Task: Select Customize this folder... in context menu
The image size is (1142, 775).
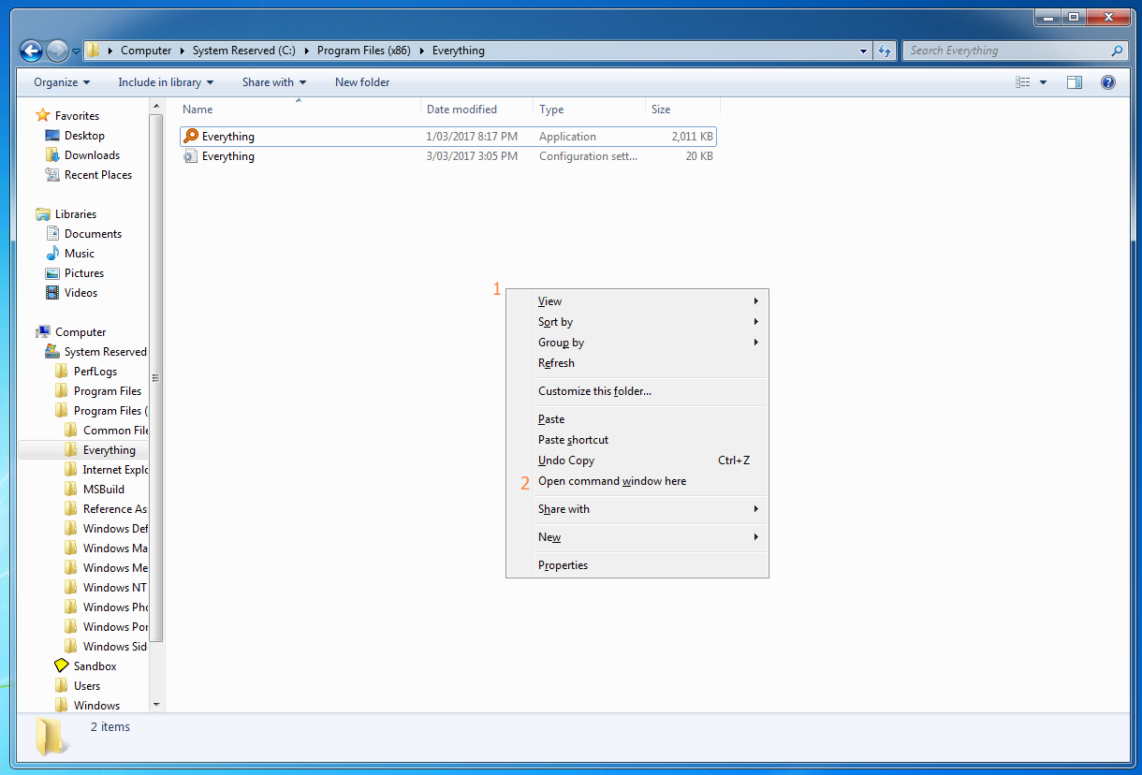Action: point(637,391)
